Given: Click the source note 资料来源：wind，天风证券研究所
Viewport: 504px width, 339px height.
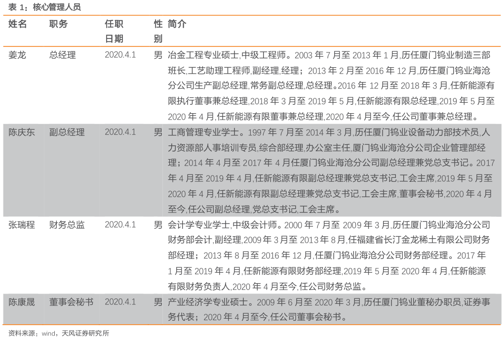Looking at the screenshot, I should [x=59, y=333].
